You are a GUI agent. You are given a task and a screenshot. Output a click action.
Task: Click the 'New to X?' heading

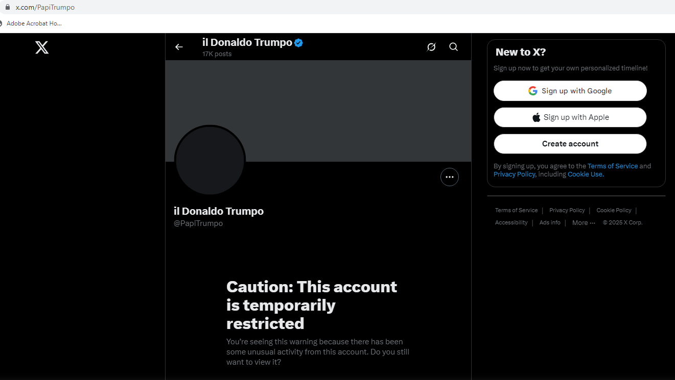(x=521, y=52)
